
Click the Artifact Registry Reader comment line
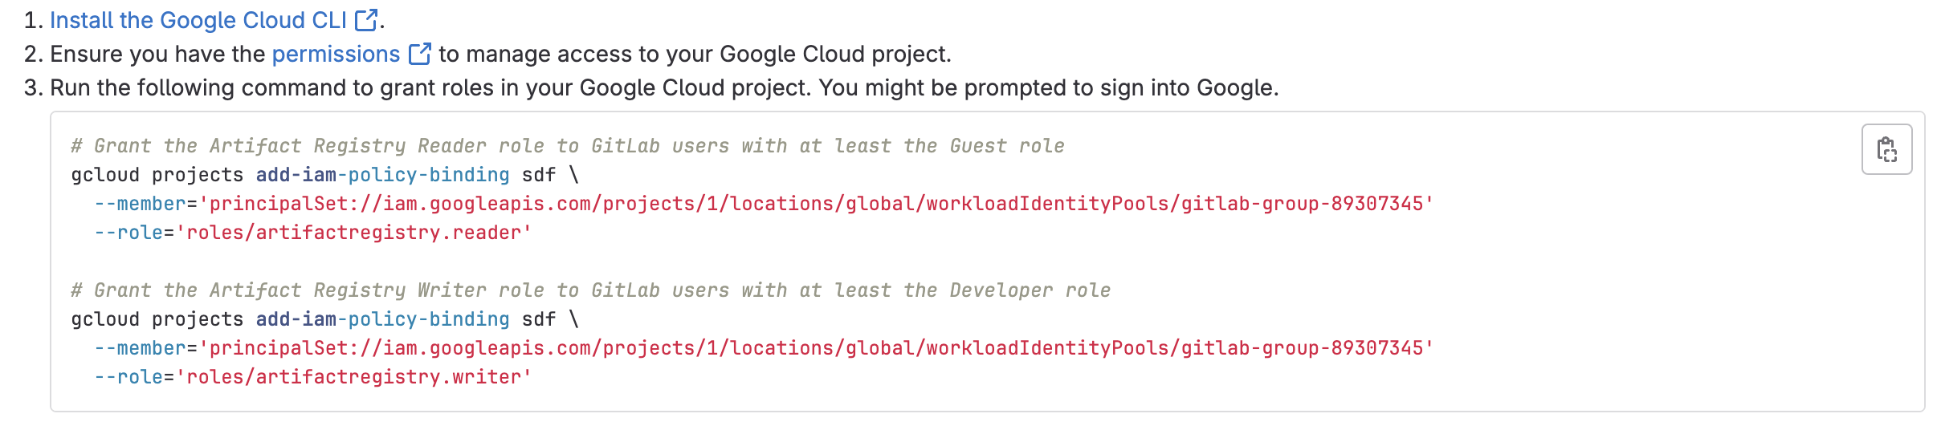click(x=567, y=146)
